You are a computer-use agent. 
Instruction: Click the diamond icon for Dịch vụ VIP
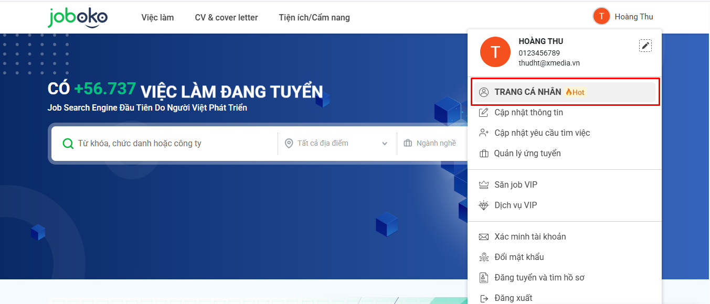[484, 205]
